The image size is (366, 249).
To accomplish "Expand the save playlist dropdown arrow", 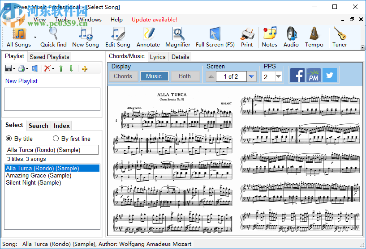I will point(14,69).
